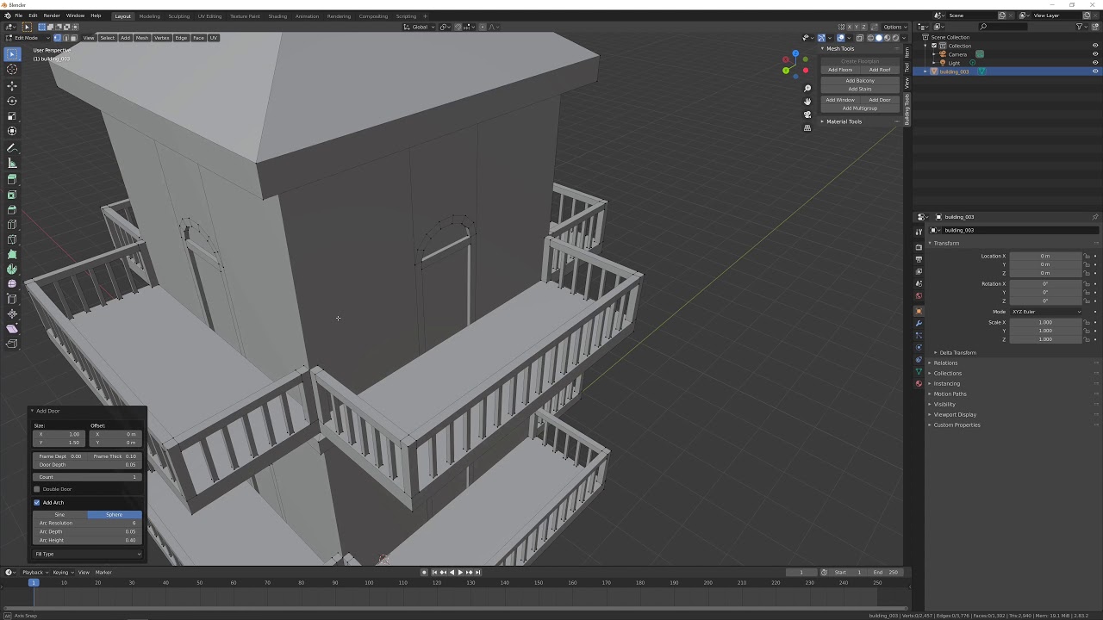Toggle the Collection exclude checkbox in outliner
1103x620 pixels.
coord(934,46)
